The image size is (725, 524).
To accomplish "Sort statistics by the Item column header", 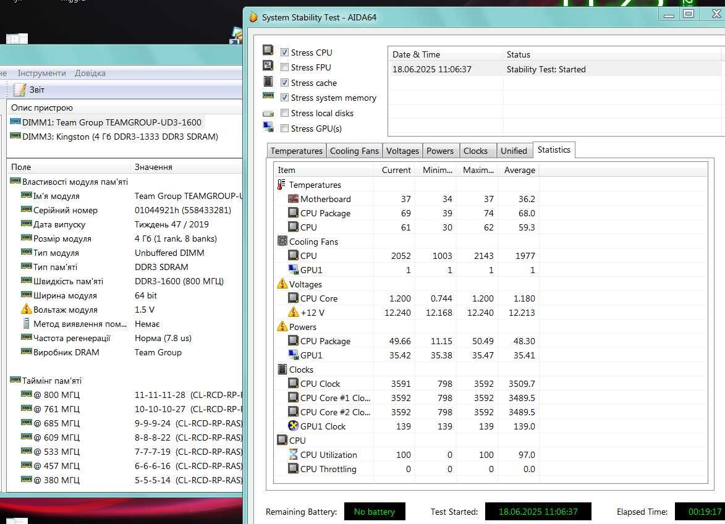I will pos(323,170).
